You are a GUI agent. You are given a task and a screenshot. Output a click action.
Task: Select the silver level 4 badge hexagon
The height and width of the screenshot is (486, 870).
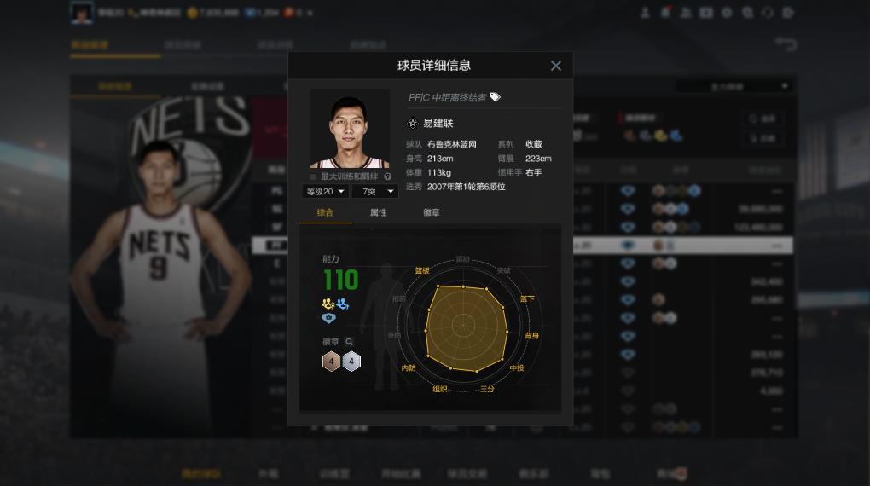pos(351,362)
